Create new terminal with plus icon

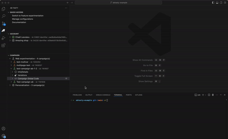tap(203, 95)
